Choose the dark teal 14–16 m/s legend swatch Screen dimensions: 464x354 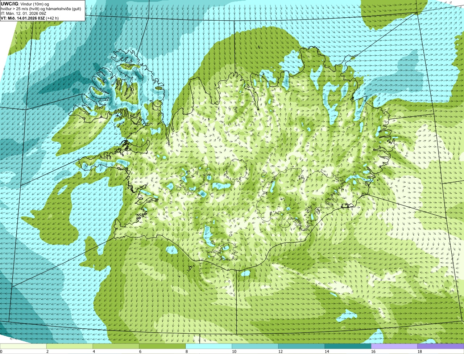348,346
